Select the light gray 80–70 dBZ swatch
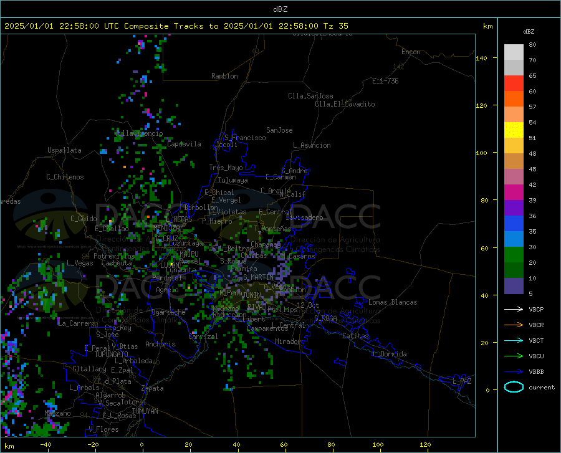Image resolution: width=561 pixels, height=453 pixels. click(514, 52)
